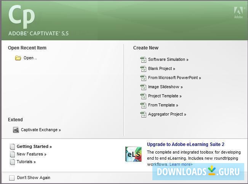The width and height of the screenshot is (248, 184).
Task: Click the Adobe logo in header
Action: click(x=239, y=13)
